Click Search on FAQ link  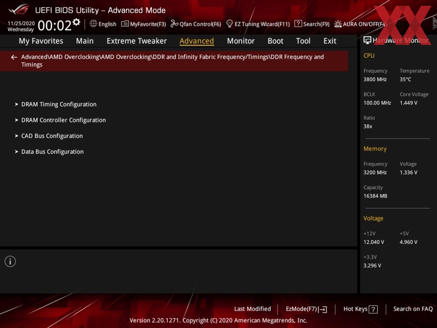pos(413,309)
